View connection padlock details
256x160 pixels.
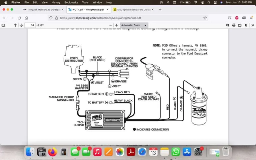tap(56, 18)
